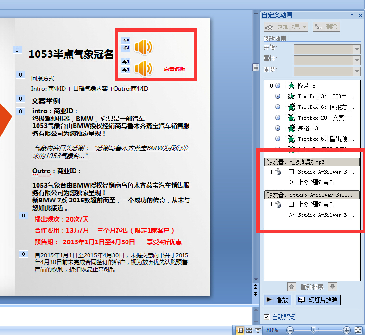Click the 80% zoom level
Viewport: 365px width, 335px height.
(272, 330)
